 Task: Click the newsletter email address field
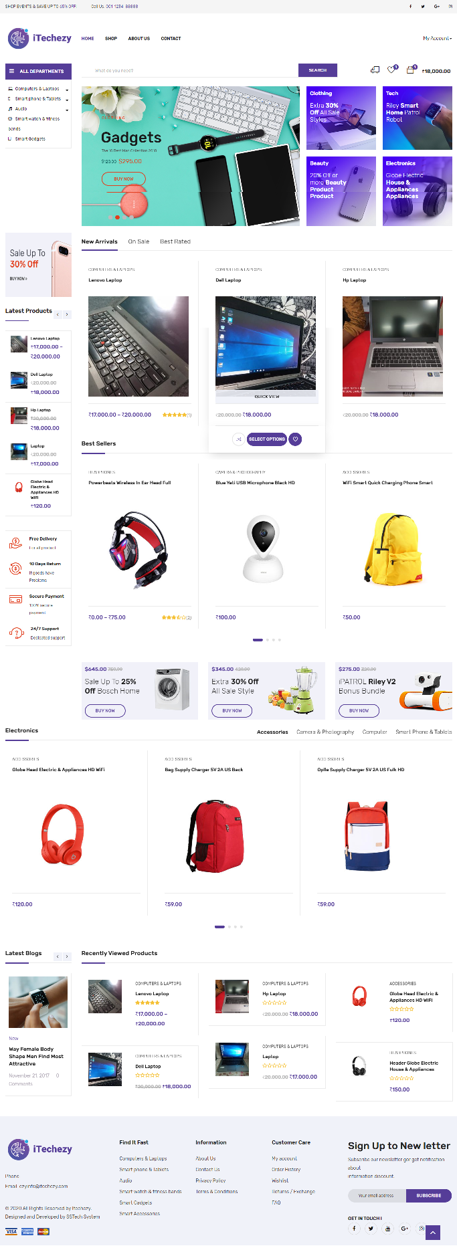click(x=377, y=1195)
